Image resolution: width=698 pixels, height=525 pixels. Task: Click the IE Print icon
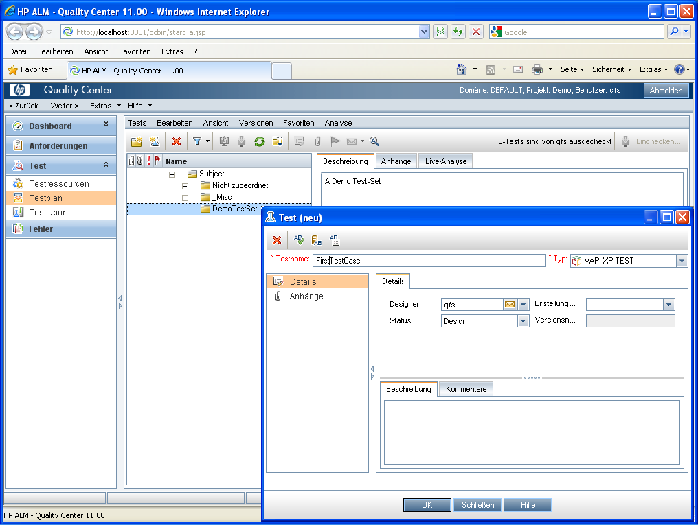537,69
